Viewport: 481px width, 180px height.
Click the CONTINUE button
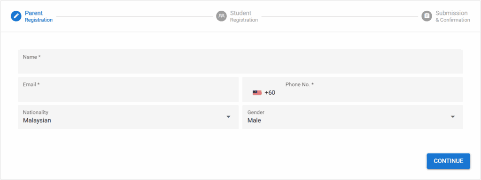coord(449,161)
